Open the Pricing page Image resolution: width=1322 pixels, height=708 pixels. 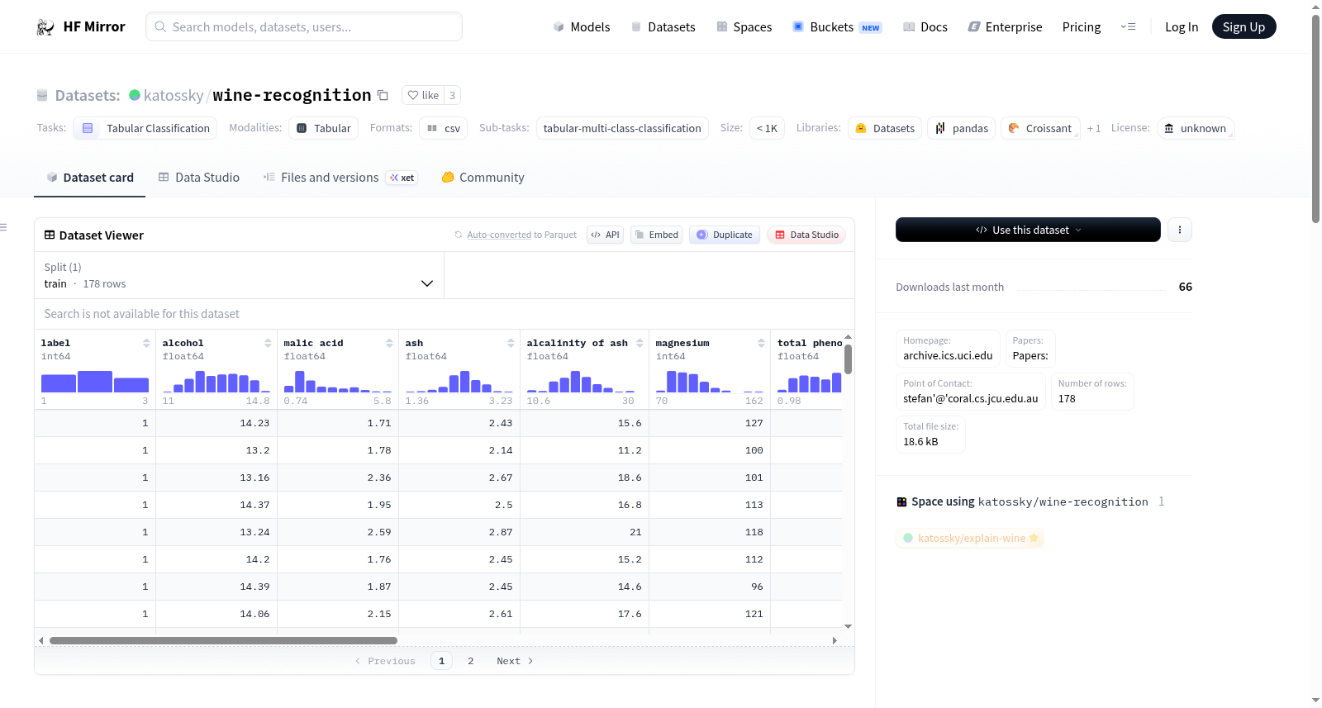1082,26
